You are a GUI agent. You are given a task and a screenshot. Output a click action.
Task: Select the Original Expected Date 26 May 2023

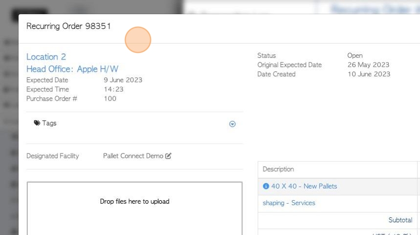(368, 65)
